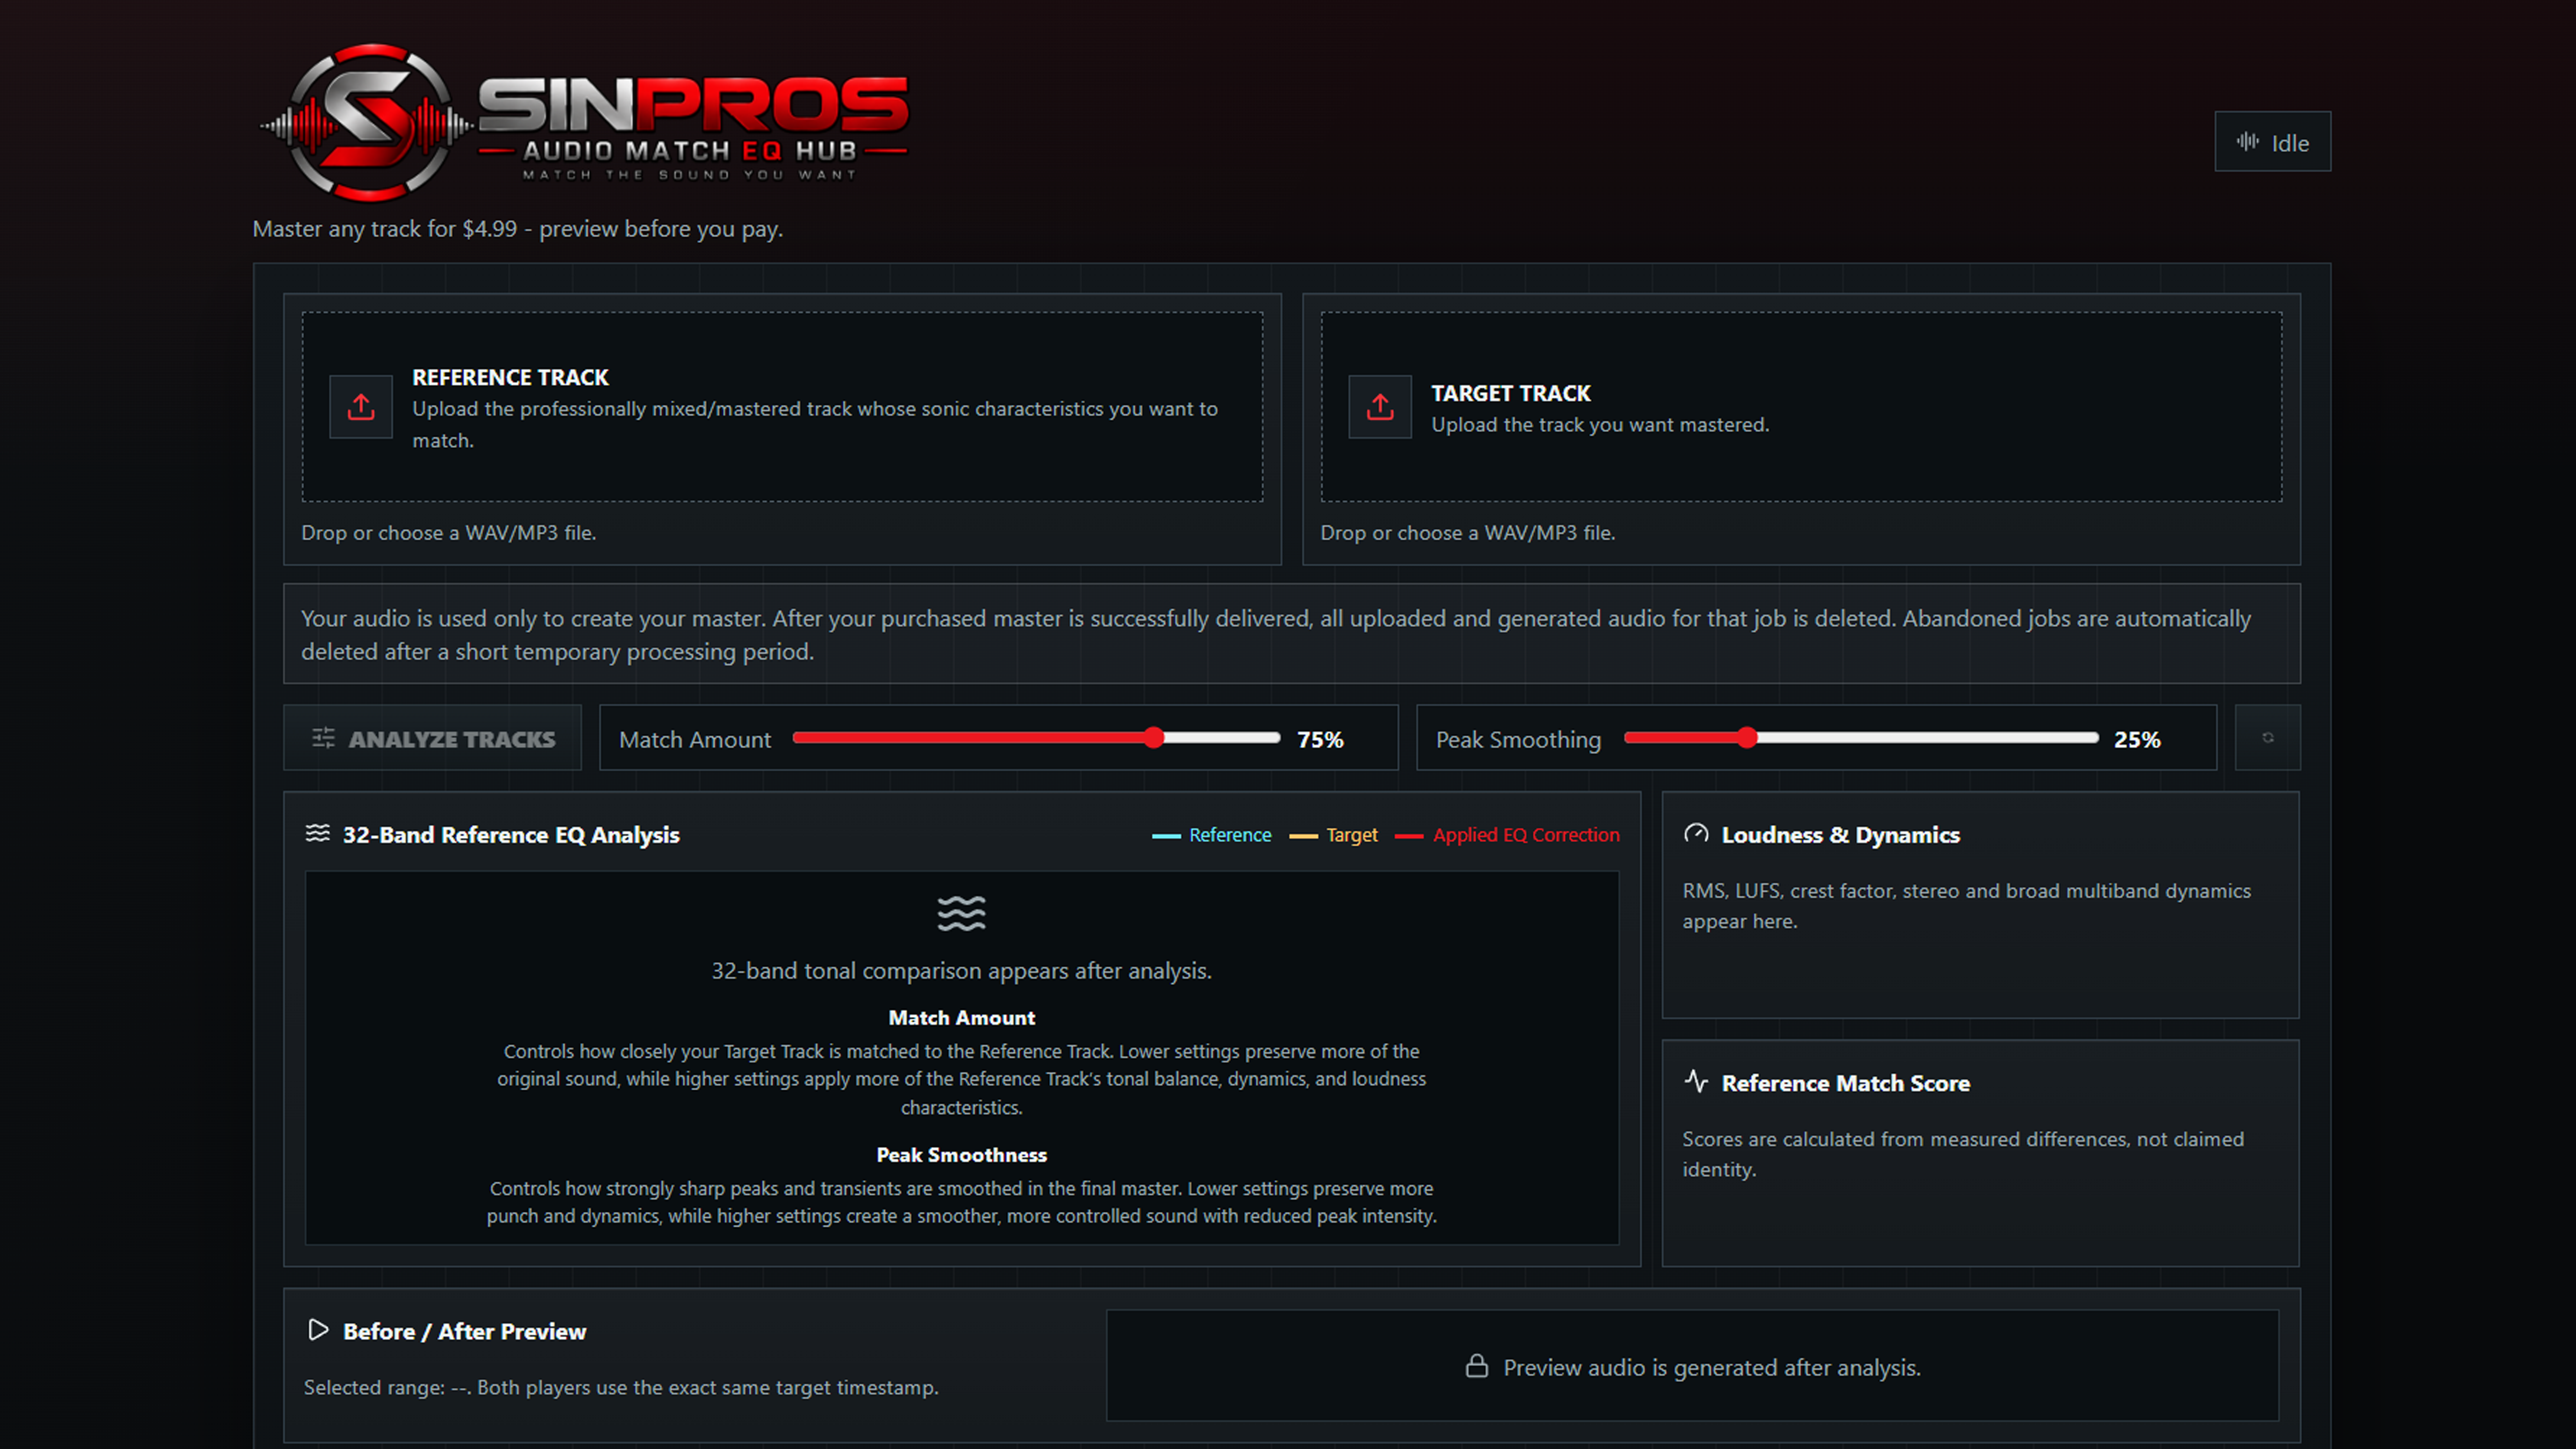Click the Peak Smoothness description heading
Image resolution: width=2576 pixels, height=1449 pixels.
click(961, 1155)
